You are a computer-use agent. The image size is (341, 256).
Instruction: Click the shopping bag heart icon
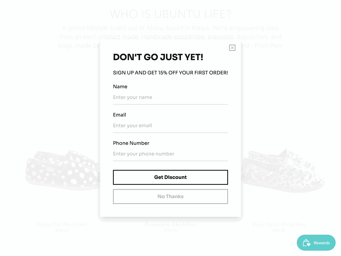(x=307, y=243)
